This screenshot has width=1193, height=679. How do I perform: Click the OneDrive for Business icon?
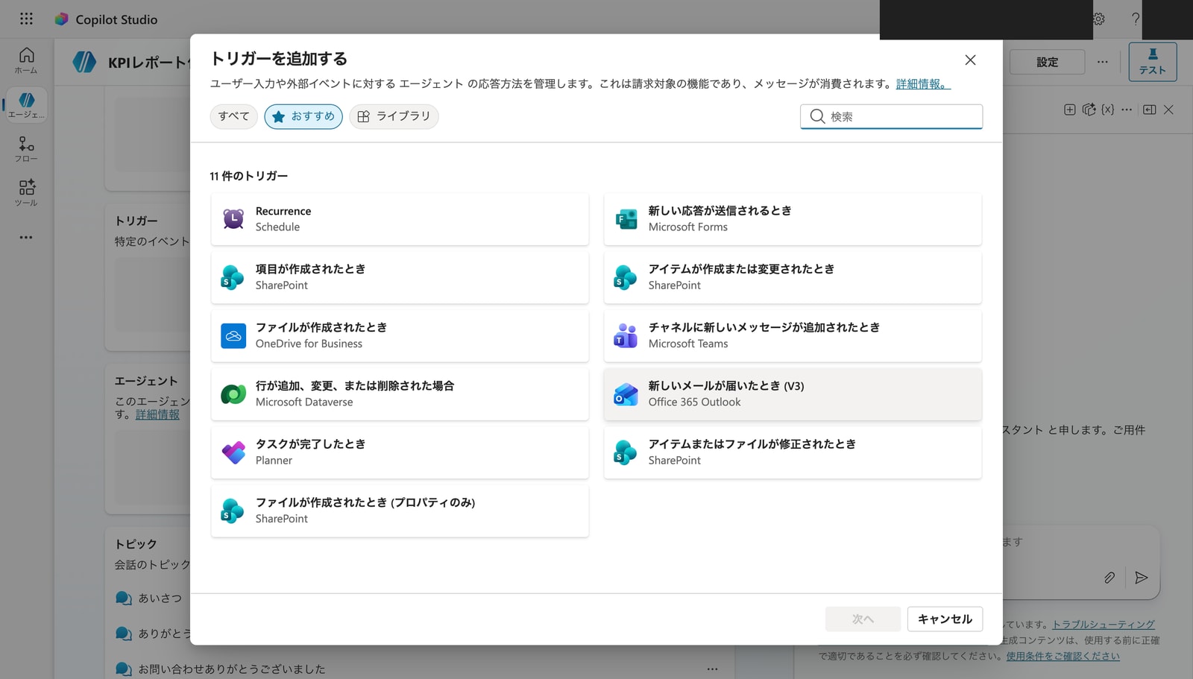click(x=233, y=336)
